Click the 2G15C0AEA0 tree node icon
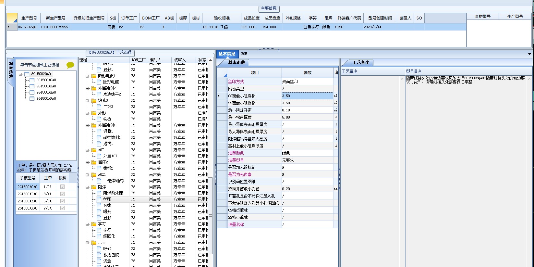534x267 pixels. (x=32, y=93)
